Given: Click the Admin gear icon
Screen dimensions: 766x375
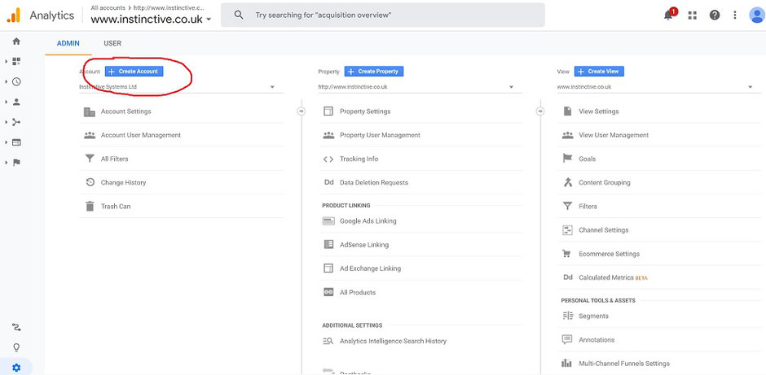Looking at the screenshot, I should click(x=16, y=368).
